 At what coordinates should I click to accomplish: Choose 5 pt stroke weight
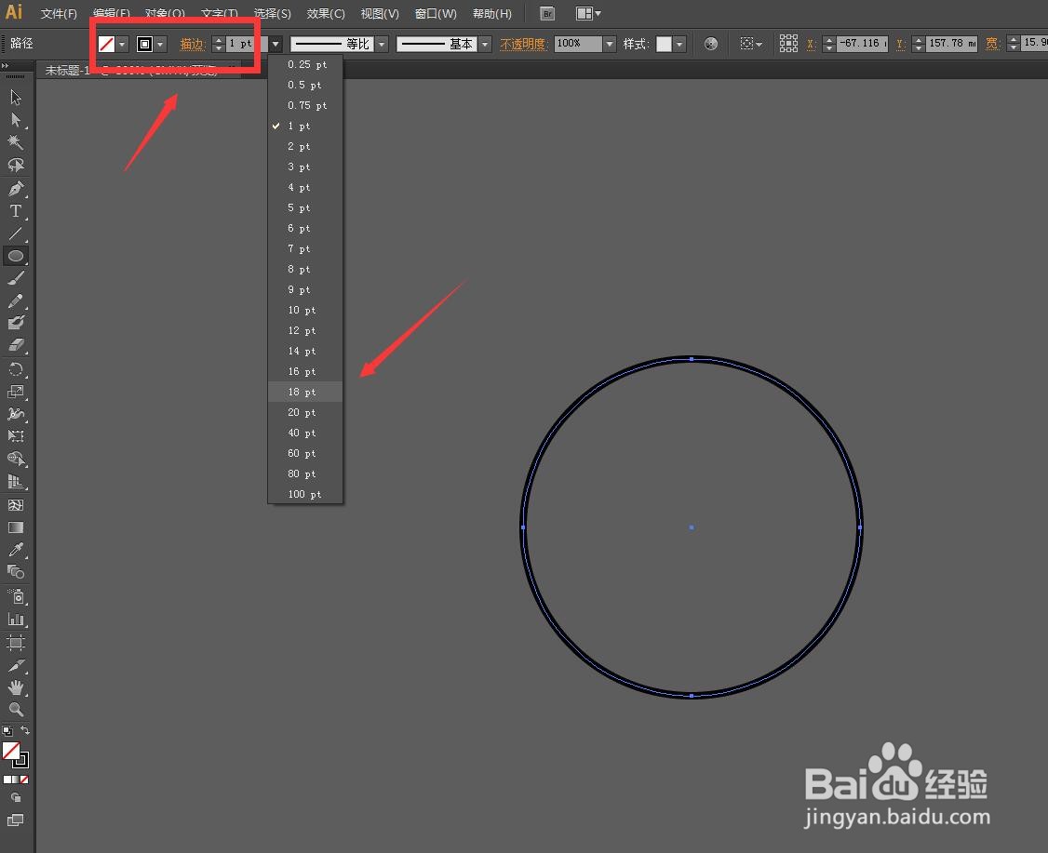(305, 207)
